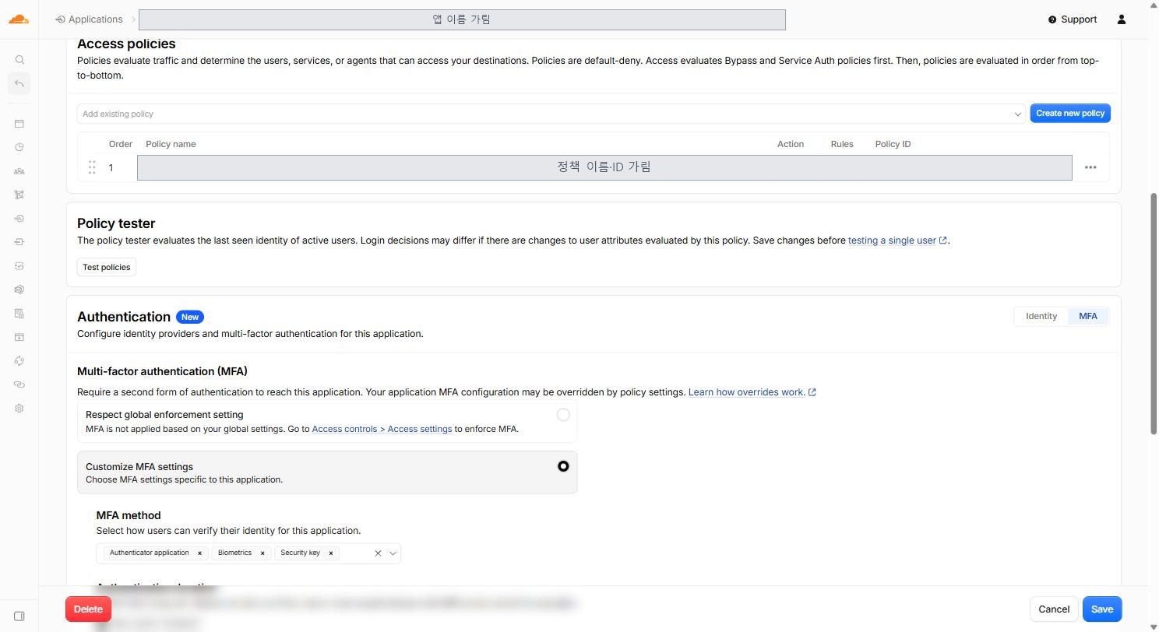Open the pie chart analytics sidebar icon
This screenshot has height=632, width=1159.
(x=19, y=147)
